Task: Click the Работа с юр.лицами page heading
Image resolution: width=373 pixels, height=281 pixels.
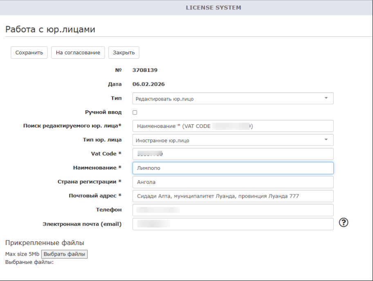Action: [50, 29]
